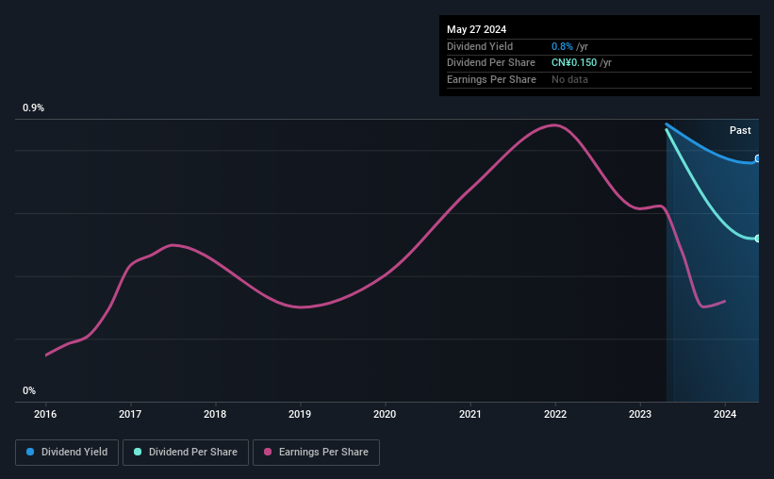Click the earnings line peak near 2022
Image resolution: width=774 pixels, height=479 pixels.
click(554, 124)
